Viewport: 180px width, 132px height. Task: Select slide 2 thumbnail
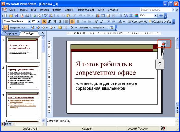pyautogui.click(x=23, y=77)
